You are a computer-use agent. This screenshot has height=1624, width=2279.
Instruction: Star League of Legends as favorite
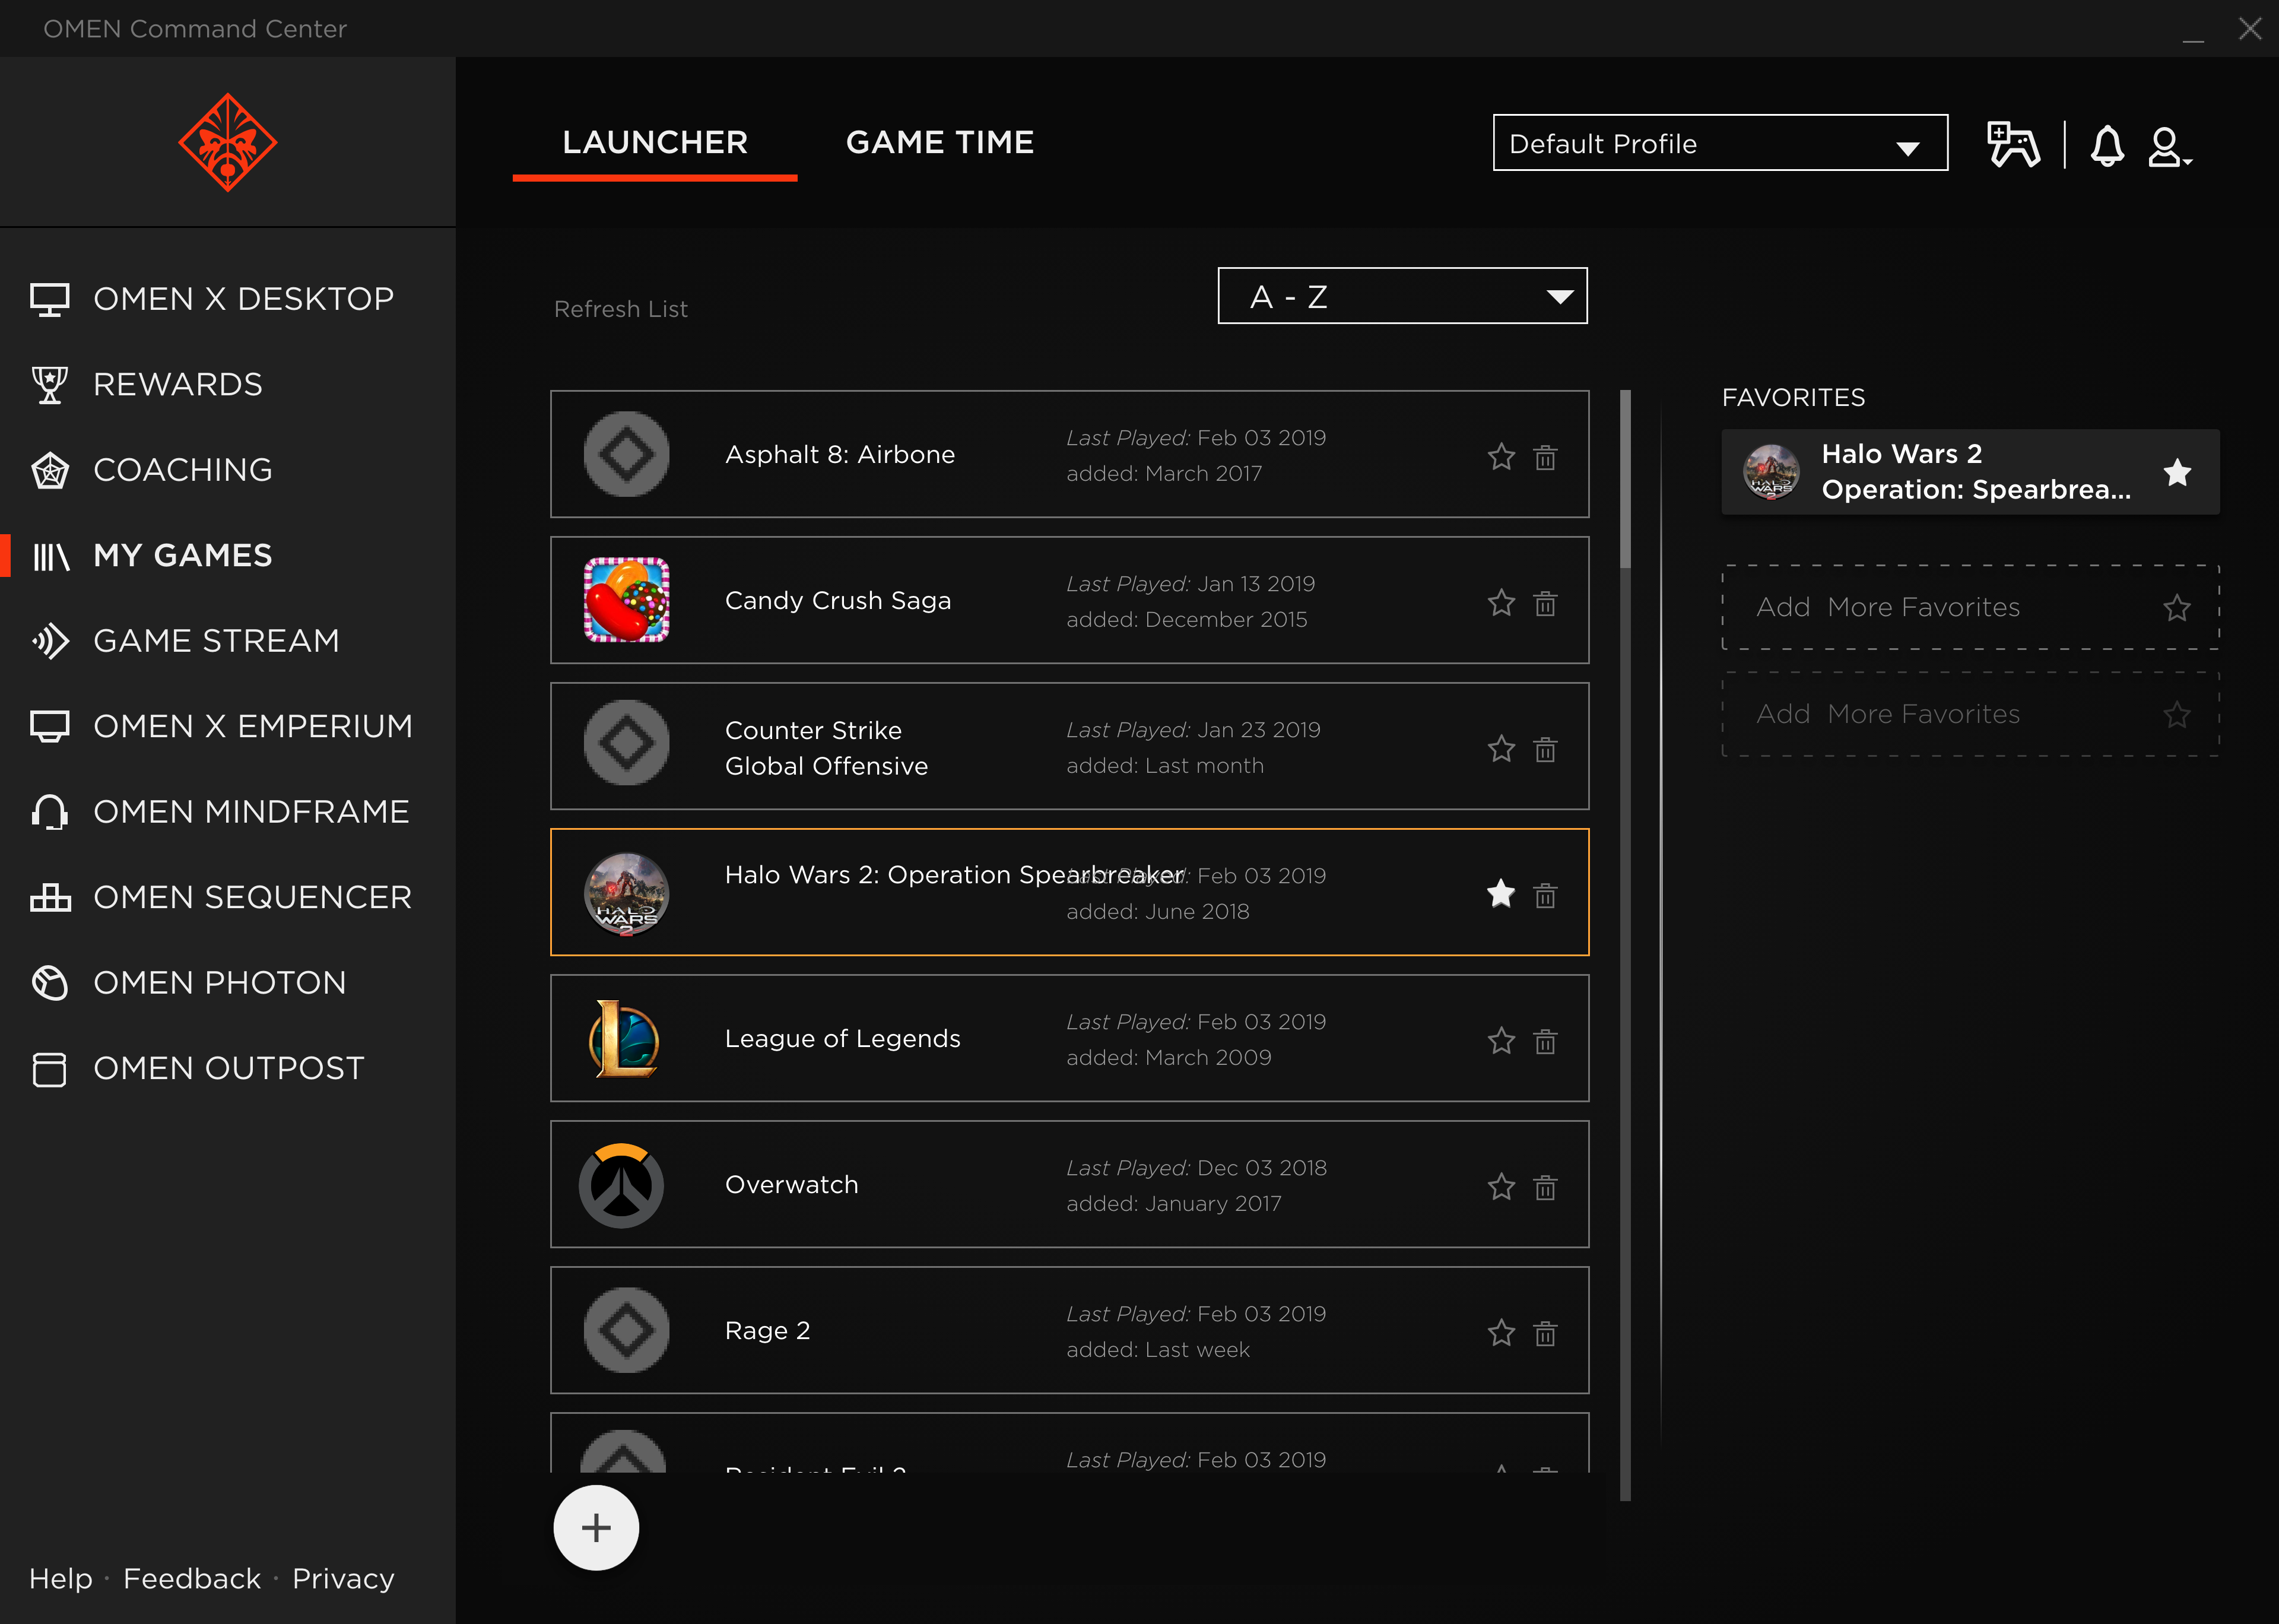(1500, 1041)
